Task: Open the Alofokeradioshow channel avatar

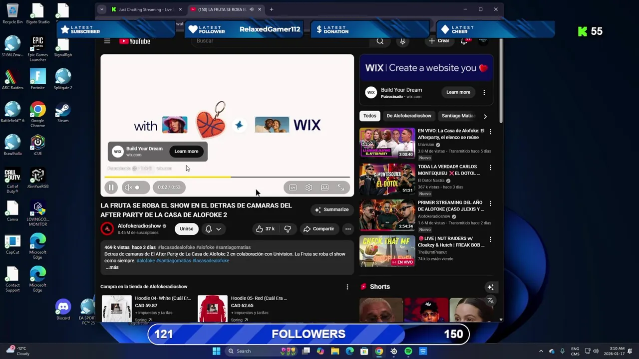Action: point(107,229)
